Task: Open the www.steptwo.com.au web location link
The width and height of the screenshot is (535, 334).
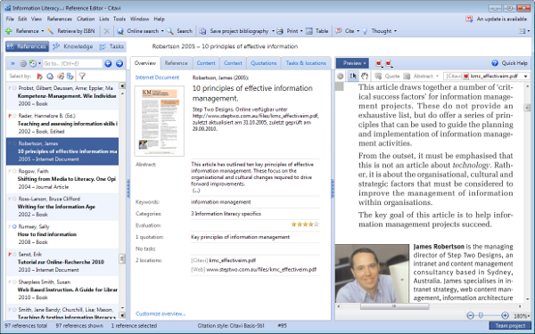Action: (261, 269)
